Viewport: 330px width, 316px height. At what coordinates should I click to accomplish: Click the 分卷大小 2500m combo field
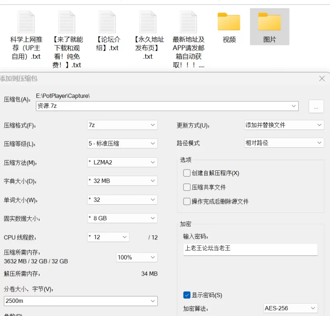(x=80, y=301)
